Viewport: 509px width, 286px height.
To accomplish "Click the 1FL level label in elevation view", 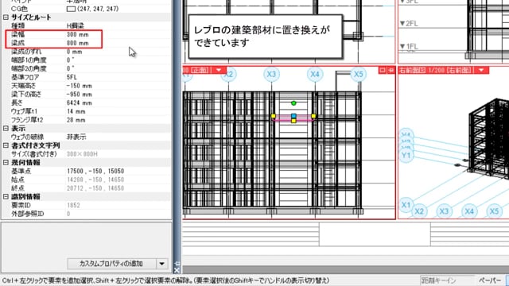I will coord(409,47).
